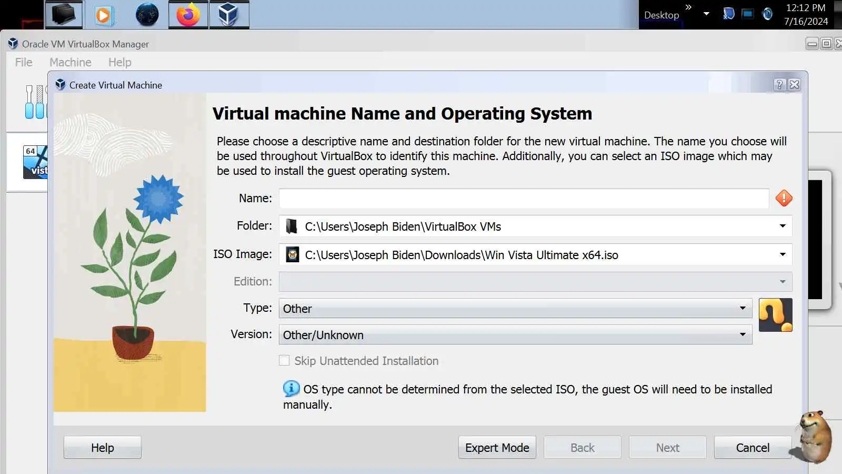This screenshot has width=842, height=474.
Task: Click the display tray icon
Action: [x=747, y=14]
